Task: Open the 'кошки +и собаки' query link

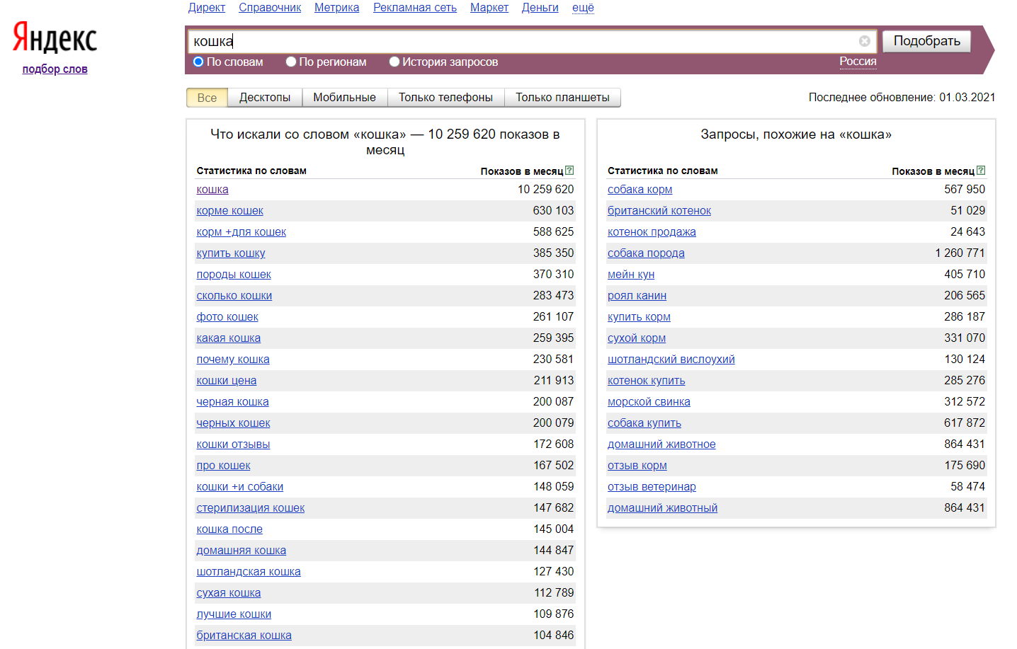Action: click(240, 487)
